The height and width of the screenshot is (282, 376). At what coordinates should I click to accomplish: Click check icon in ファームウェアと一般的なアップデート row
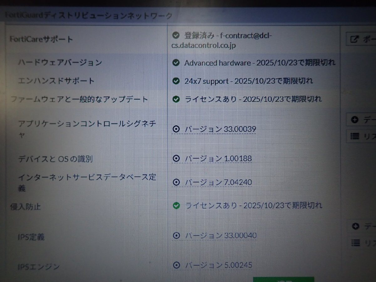pos(176,99)
